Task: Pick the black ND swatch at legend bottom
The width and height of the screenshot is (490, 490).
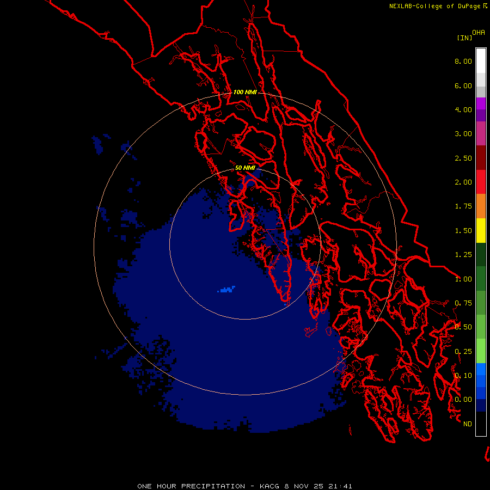Action: point(481,424)
